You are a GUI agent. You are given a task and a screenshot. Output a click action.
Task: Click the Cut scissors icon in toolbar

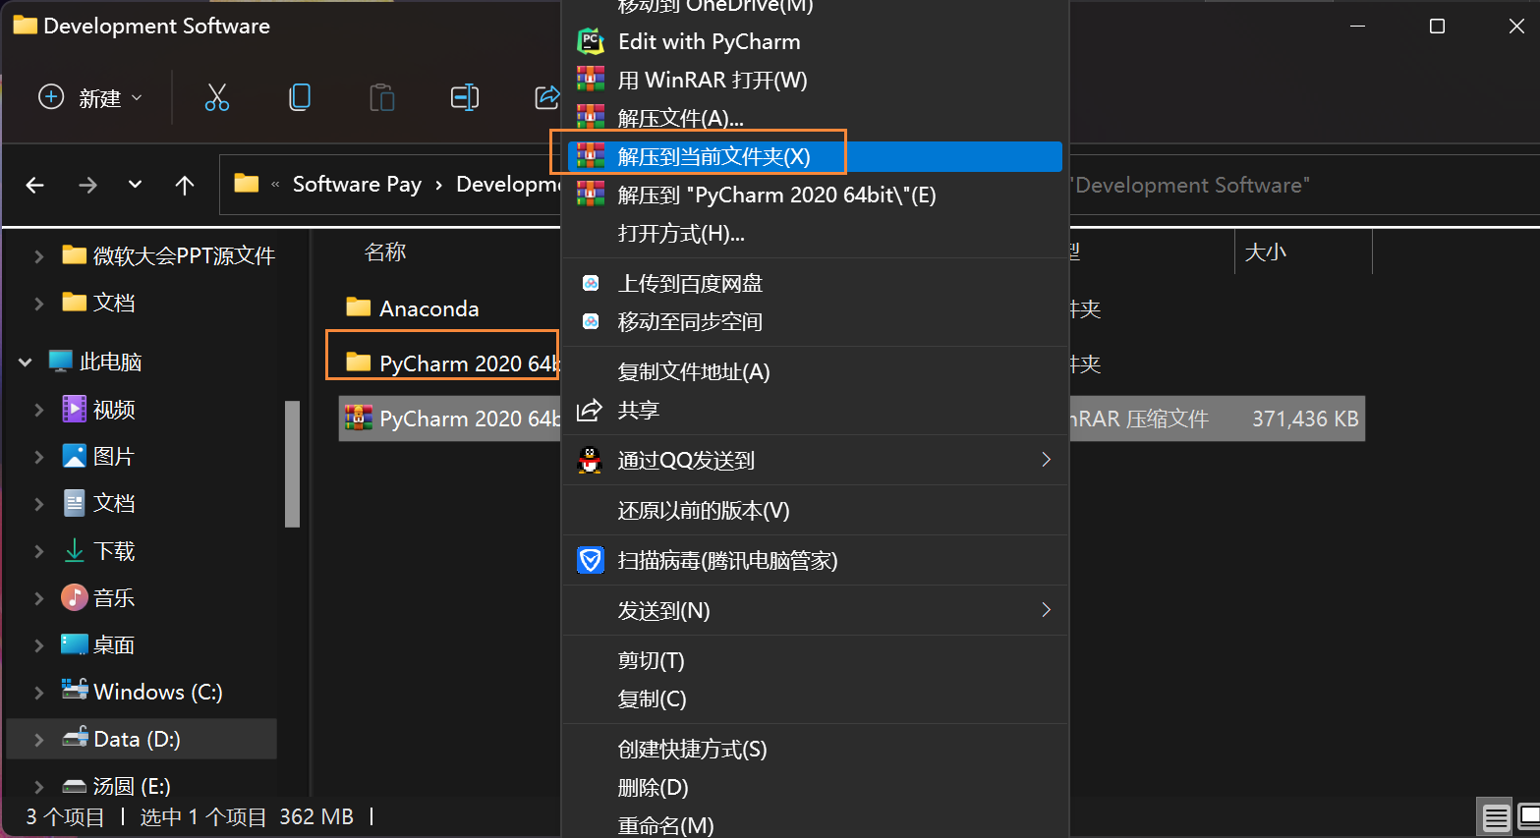tap(217, 97)
